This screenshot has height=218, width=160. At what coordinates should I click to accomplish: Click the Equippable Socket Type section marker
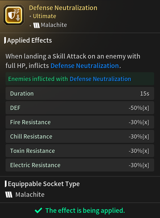(x=6, y=184)
